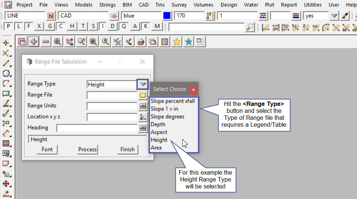
Task: Click the eyedropper pick icon
Action: click(345, 16)
